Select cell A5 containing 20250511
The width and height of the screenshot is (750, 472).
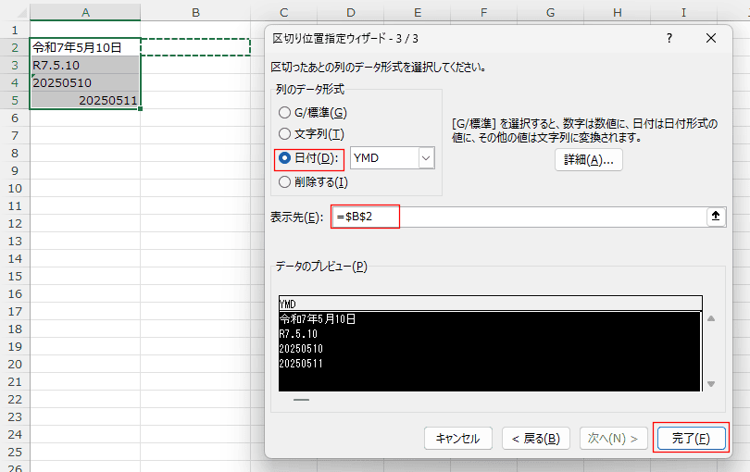pyautogui.click(x=85, y=101)
